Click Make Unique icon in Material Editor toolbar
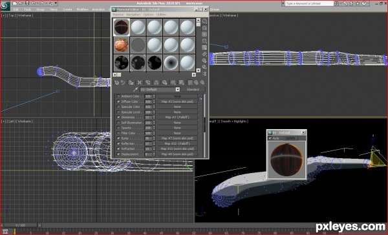The image size is (388, 235). coord(156,83)
